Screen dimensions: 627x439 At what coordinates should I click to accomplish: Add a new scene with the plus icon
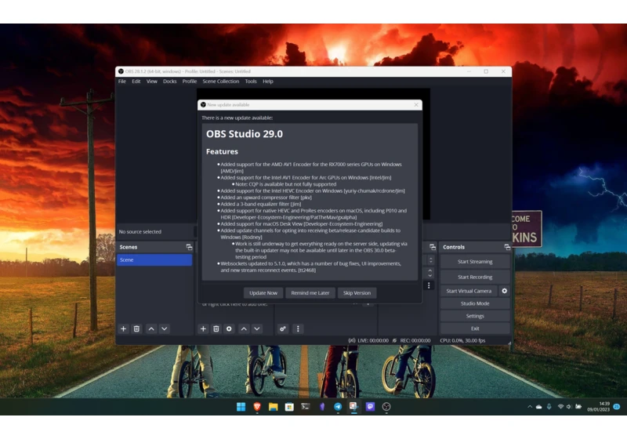[x=123, y=328]
